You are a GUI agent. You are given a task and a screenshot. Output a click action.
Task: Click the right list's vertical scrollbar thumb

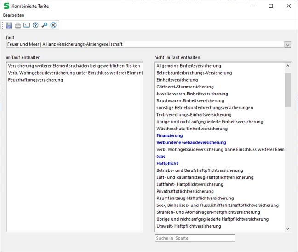[288, 90]
